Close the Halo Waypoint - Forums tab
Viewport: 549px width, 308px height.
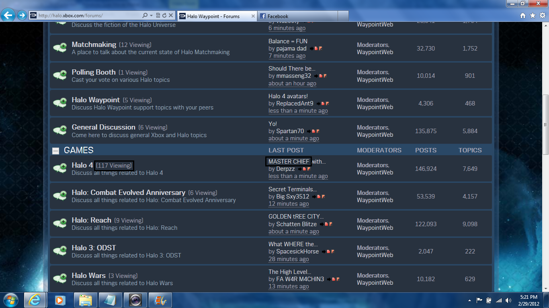[253, 16]
